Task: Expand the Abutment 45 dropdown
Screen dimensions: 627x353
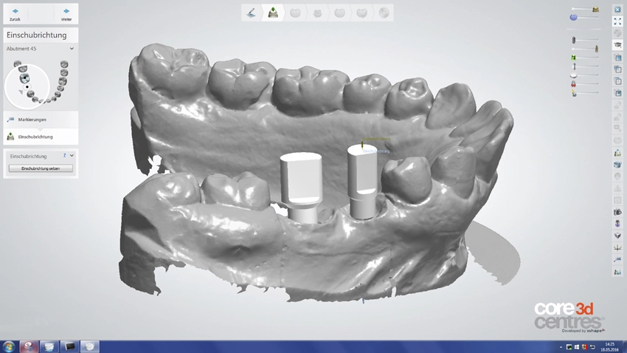Action: (x=72, y=49)
